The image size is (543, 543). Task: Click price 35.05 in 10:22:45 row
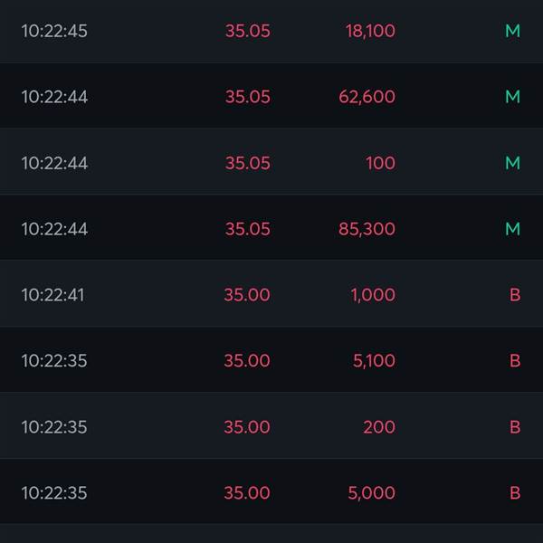click(248, 31)
